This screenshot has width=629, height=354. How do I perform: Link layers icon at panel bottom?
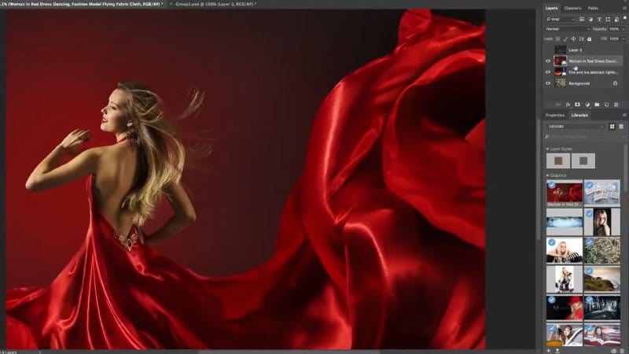pos(558,105)
